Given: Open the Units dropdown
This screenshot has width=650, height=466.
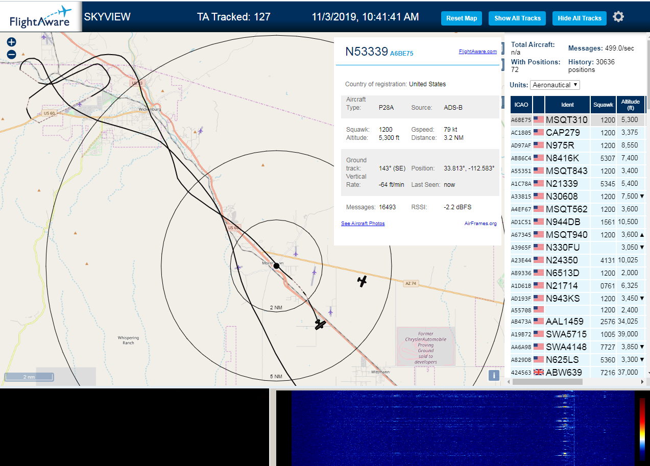Looking at the screenshot, I should (555, 85).
